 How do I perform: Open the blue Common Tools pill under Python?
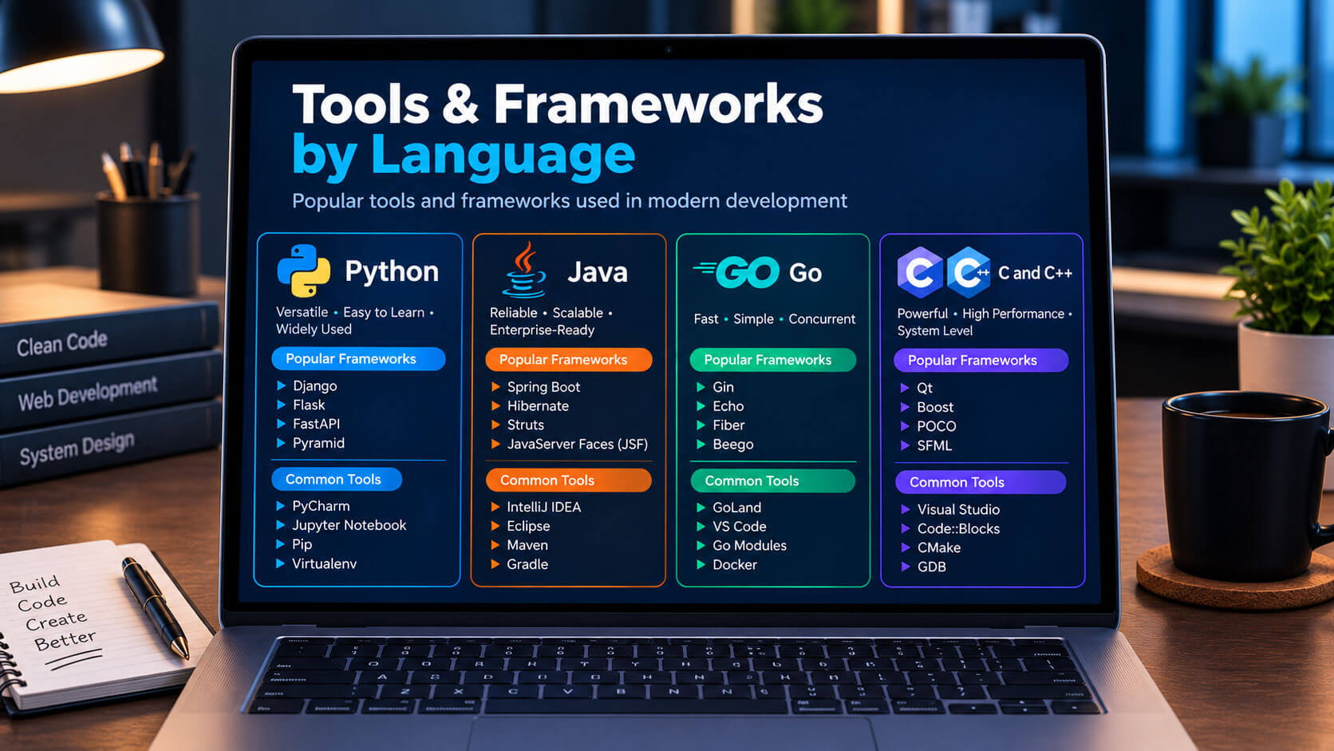click(337, 480)
